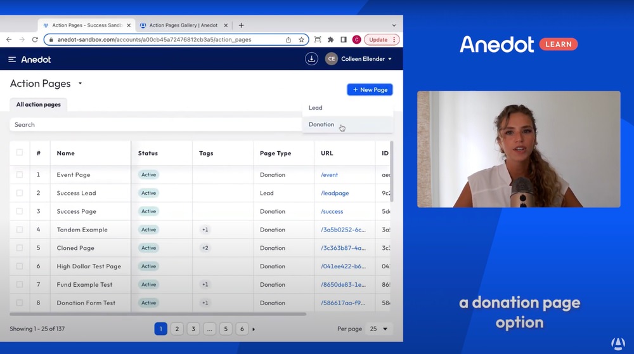Image resolution: width=634 pixels, height=354 pixels.
Task: Open the /8650de83-1e... URL link
Action: 343,284
